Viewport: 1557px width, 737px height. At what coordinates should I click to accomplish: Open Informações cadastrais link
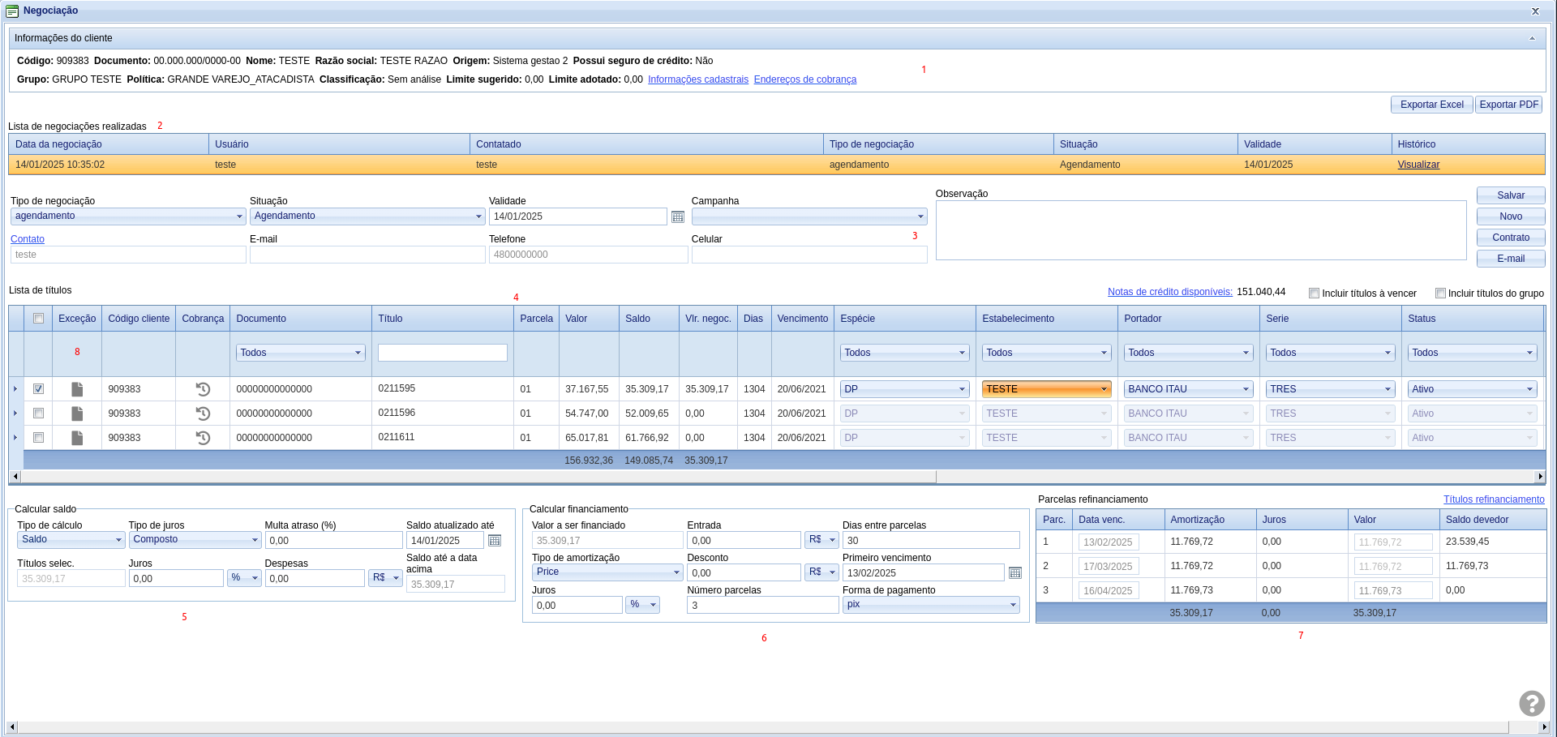coord(698,79)
